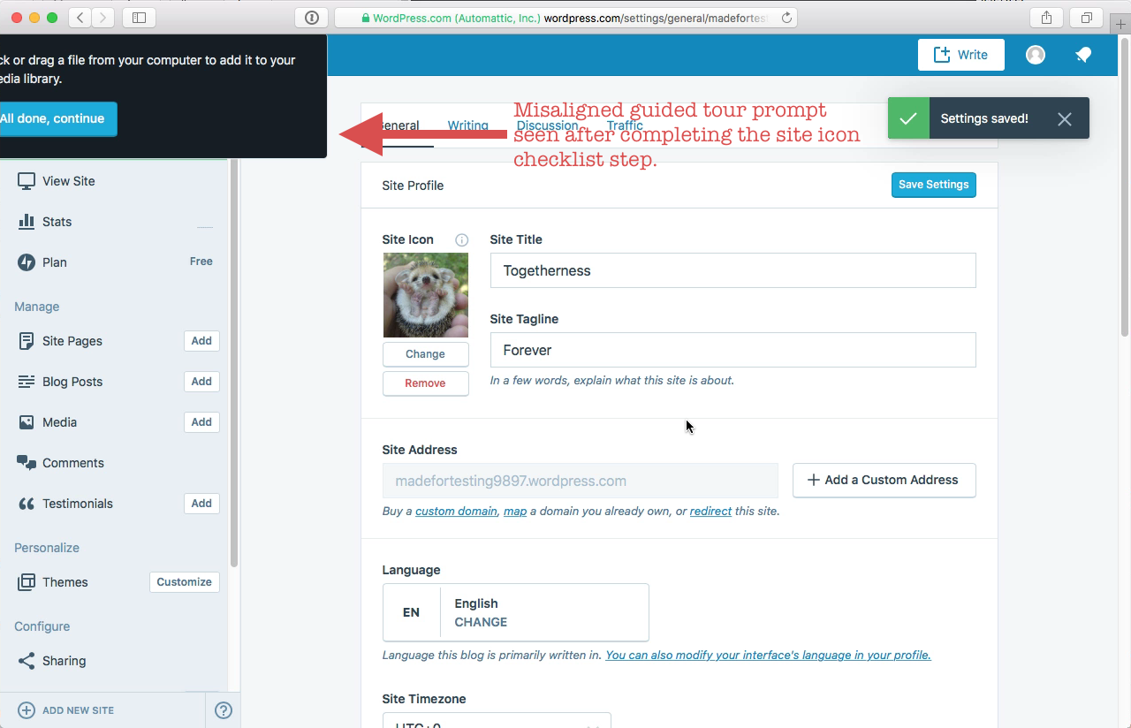The height and width of the screenshot is (728, 1131).
Task: Click green checkmark on Settings saved notice
Action: (908, 118)
